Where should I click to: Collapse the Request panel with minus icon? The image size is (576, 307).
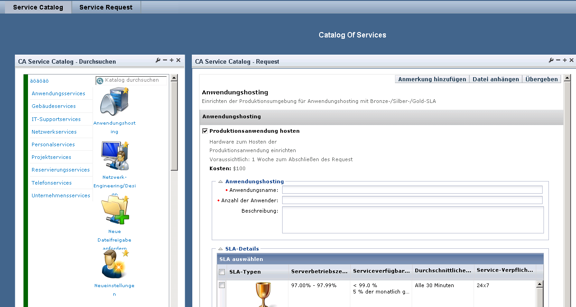point(558,60)
